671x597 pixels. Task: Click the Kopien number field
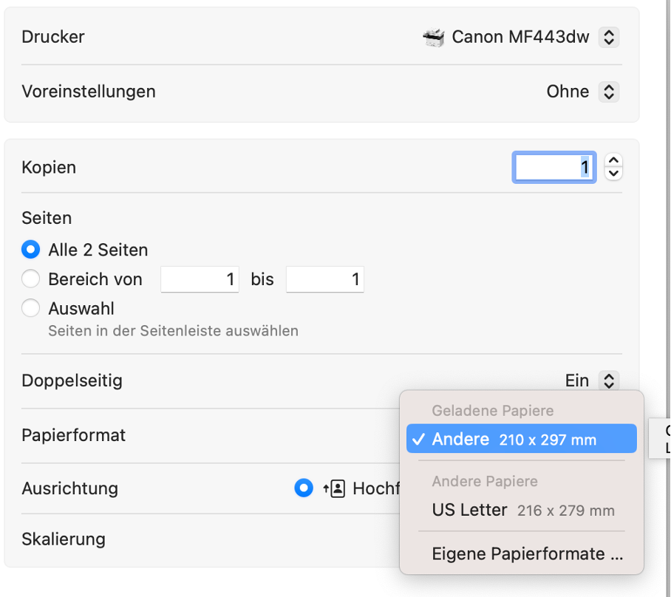[x=554, y=167]
